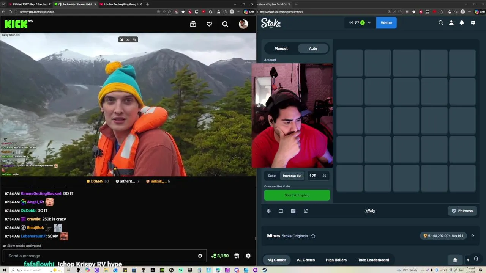Open Steam from the taskbar
This screenshot has height=273, width=486.
tap(265, 270)
